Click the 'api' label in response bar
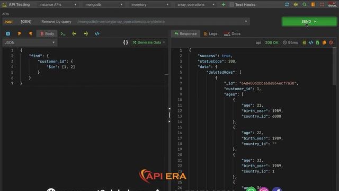The width and height of the screenshot is (339, 191). coord(258,42)
